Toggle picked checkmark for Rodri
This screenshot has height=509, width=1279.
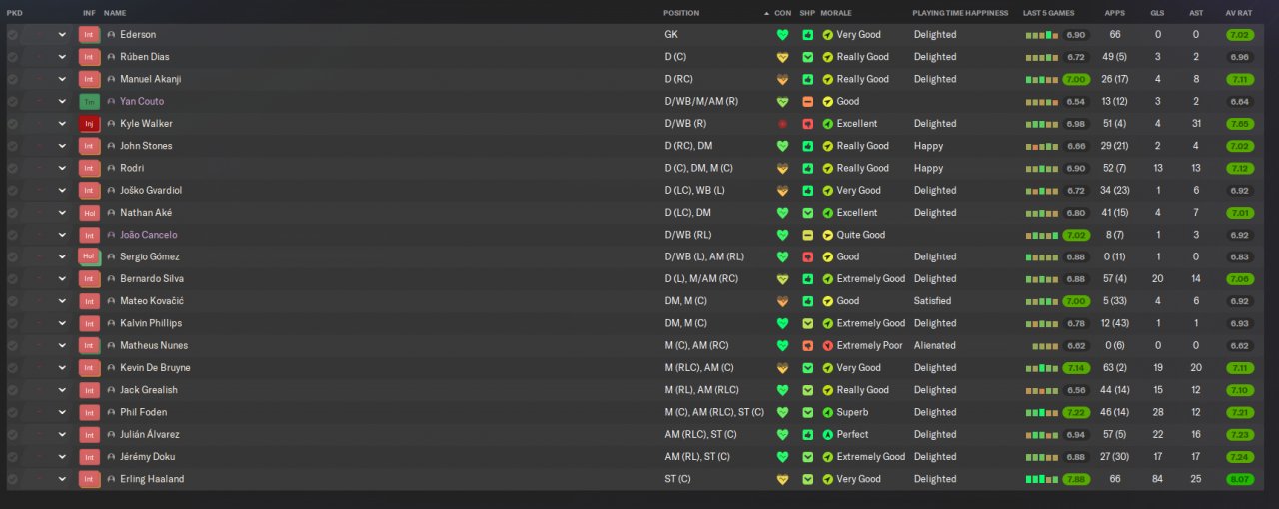pyautogui.click(x=12, y=168)
